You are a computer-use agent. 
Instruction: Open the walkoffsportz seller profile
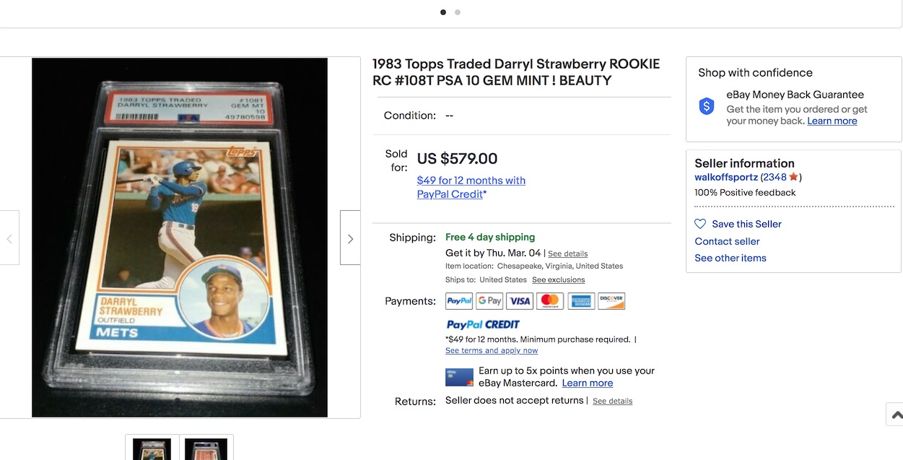[x=726, y=177]
